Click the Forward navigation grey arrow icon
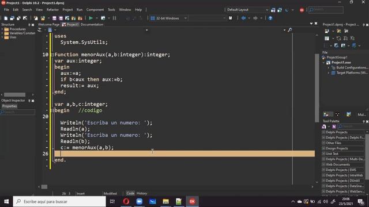 click(x=255, y=18)
